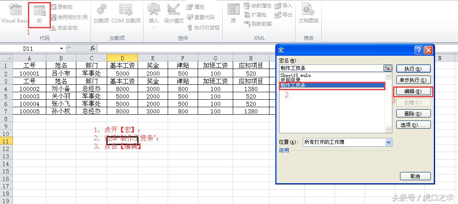Click cell containing 关小羽
Image resolution: width=458 pixels, height=204 pixels.
click(61, 96)
